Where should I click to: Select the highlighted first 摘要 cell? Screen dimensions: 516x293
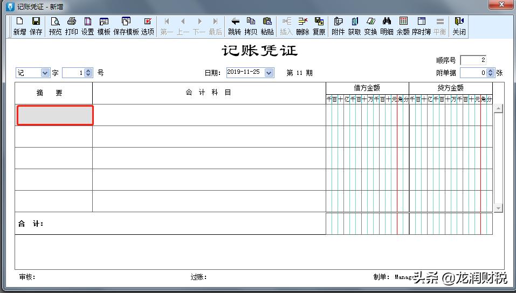tap(55, 115)
